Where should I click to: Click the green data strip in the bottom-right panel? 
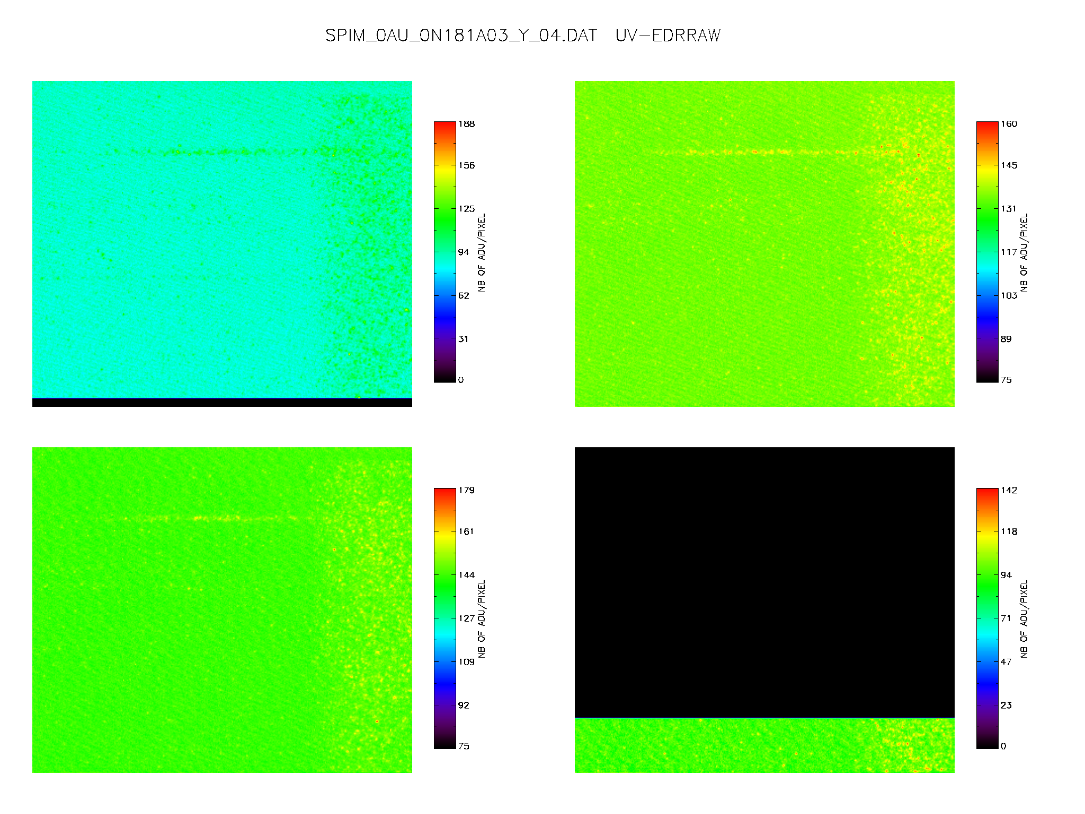[x=764, y=746]
